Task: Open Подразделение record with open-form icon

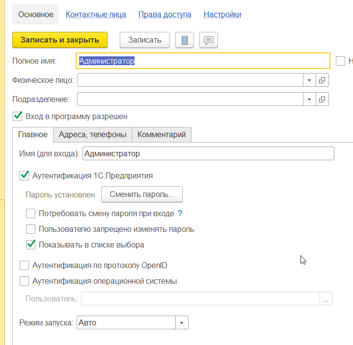Action: (x=322, y=99)
